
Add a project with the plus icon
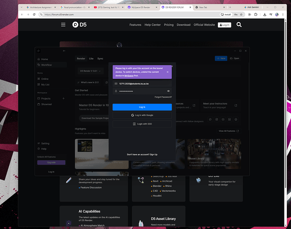click(x=63, y=98)
